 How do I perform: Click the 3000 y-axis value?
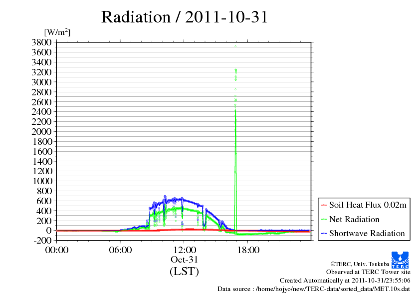(x=41, y=82)
